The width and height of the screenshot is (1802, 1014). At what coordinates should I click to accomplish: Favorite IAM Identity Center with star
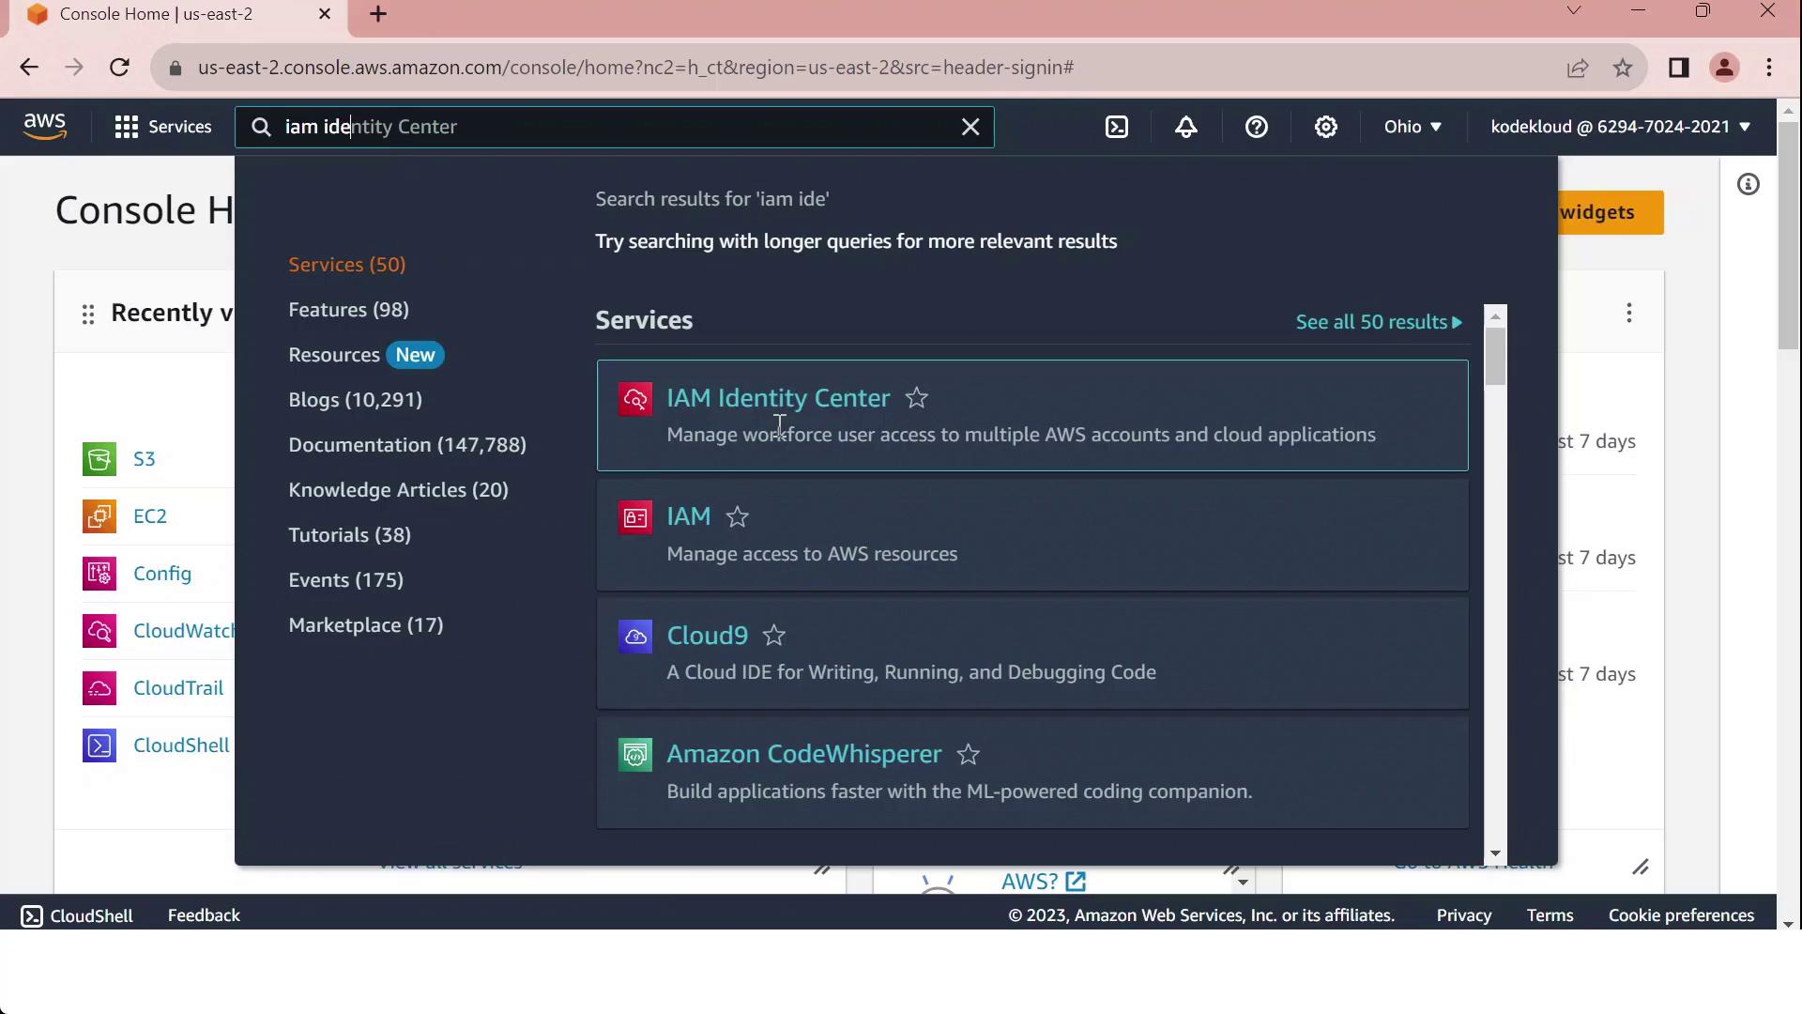pos(917,398)
